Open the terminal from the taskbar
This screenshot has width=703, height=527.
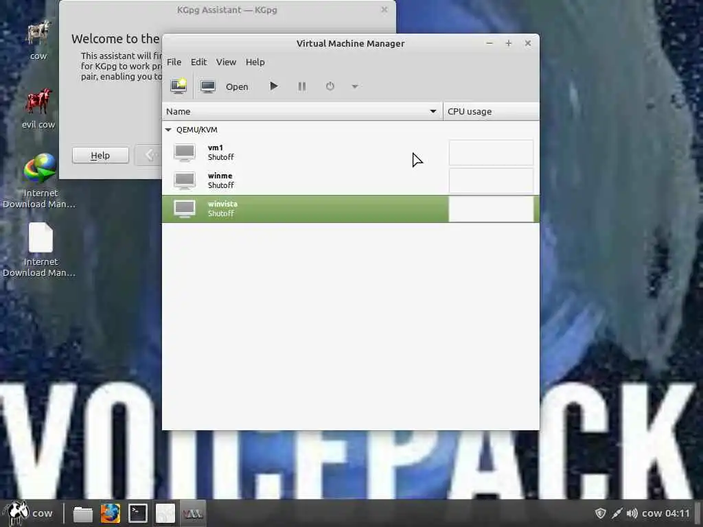coord(137,513)
